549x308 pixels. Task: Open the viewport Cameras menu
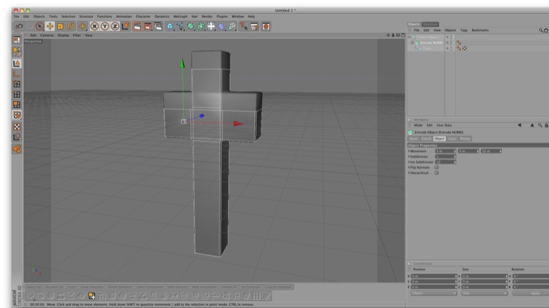pyautogui.click(x=47, y=36)
